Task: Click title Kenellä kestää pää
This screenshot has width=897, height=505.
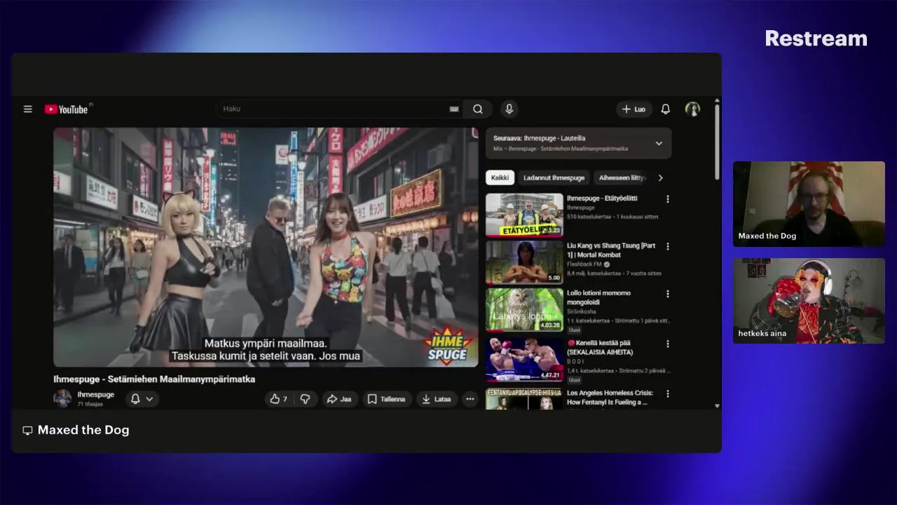Action: pos(600,347)
